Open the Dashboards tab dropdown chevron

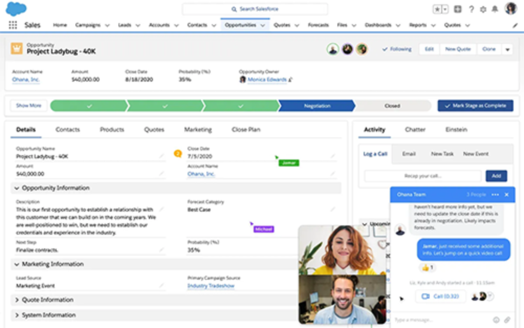[398, 25]
